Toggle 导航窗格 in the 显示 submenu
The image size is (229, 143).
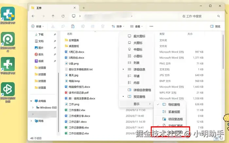coord(170,105)
